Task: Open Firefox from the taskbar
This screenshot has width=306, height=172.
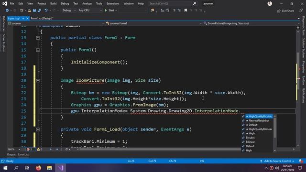Action: coord(38,168)
